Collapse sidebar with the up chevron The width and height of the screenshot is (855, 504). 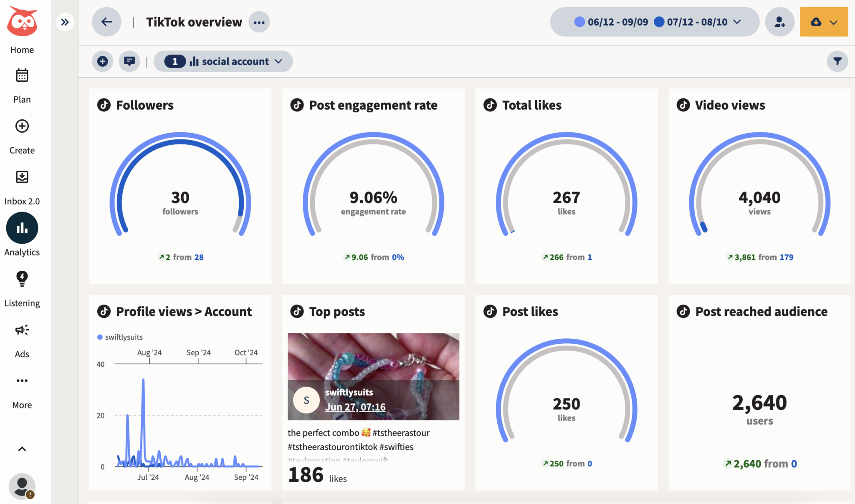pos(22,449)
